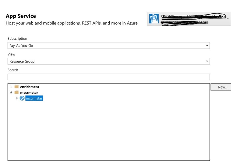Select the Pay-As-You-Go subscription text

click(21, 45)
